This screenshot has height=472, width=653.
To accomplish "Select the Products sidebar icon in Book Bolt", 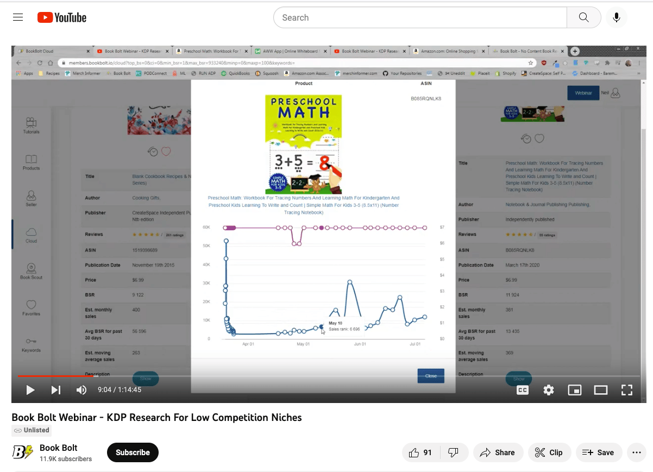I will (x=31, y=162).
